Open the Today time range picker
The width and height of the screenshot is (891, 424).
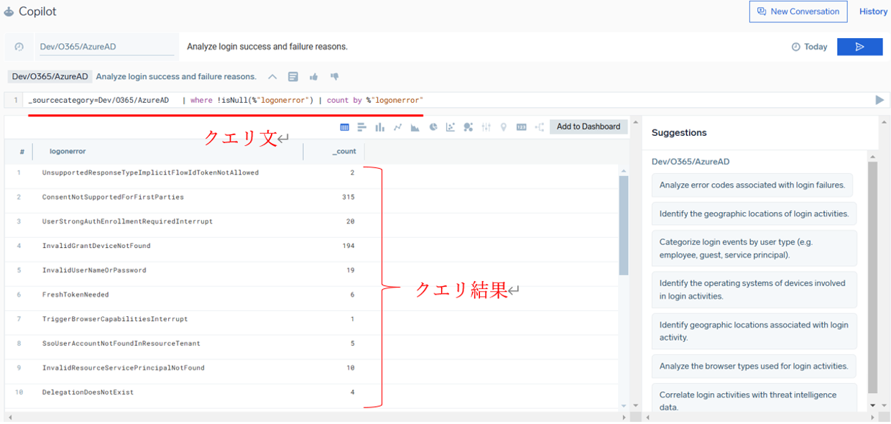[810, 47]
